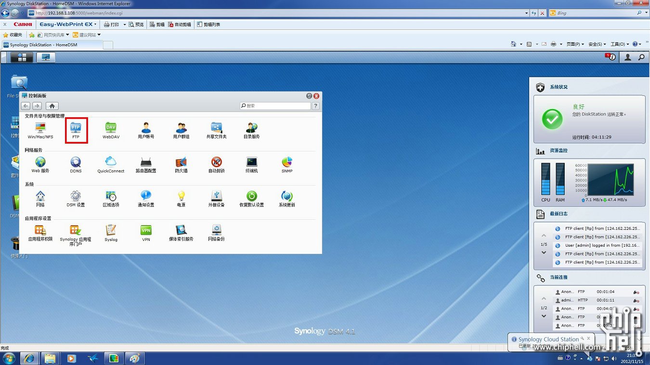Select the Synology DiskStation - HomeDSM browser tab
This screenshot has width=650, height=365.
click(x=52, y=45)
